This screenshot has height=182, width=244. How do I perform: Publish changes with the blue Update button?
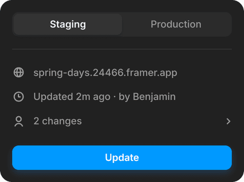click(x=122, y=158)
